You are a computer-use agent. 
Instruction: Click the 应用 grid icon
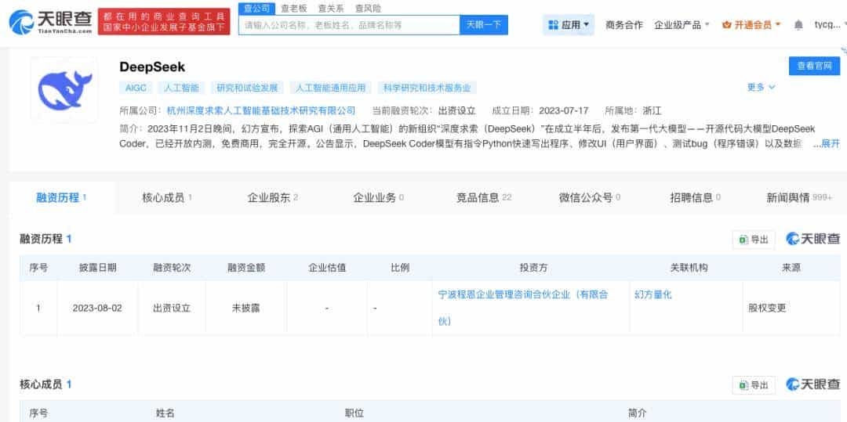pyautogui.click(x=553, y=25)
